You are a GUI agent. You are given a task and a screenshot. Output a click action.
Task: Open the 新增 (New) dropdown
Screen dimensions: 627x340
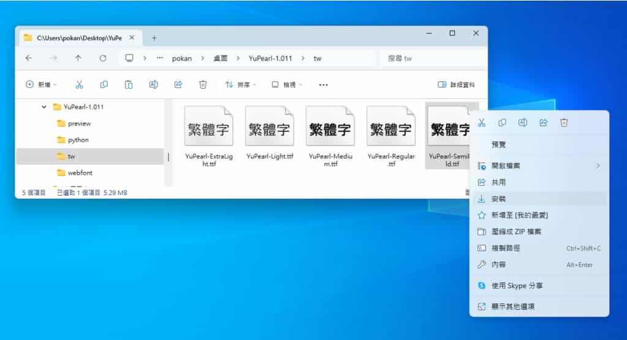point(41,85)
